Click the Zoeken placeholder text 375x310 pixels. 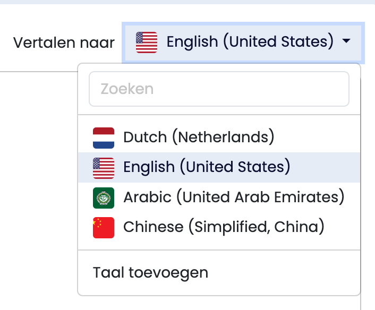[x=127, y=89]
